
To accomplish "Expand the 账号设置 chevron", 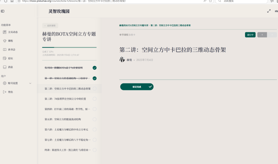I will 30,83.
